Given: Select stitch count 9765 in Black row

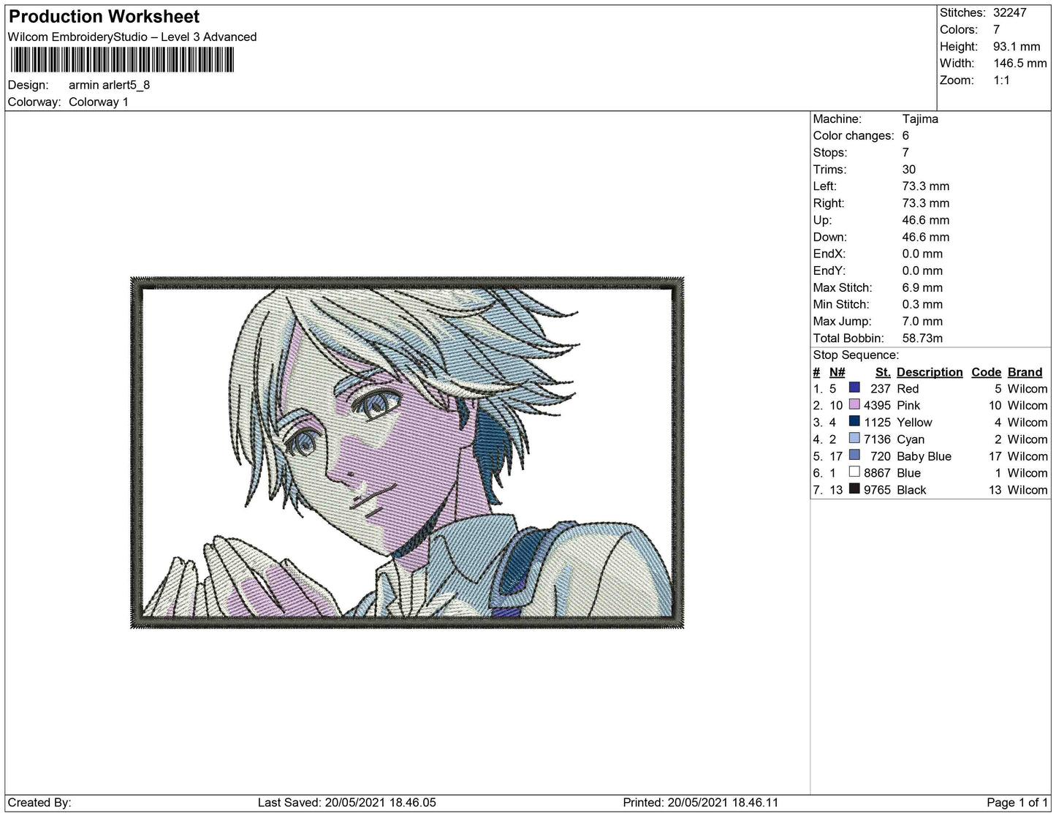Looking at the screenshot, I should tap(877, 489).
